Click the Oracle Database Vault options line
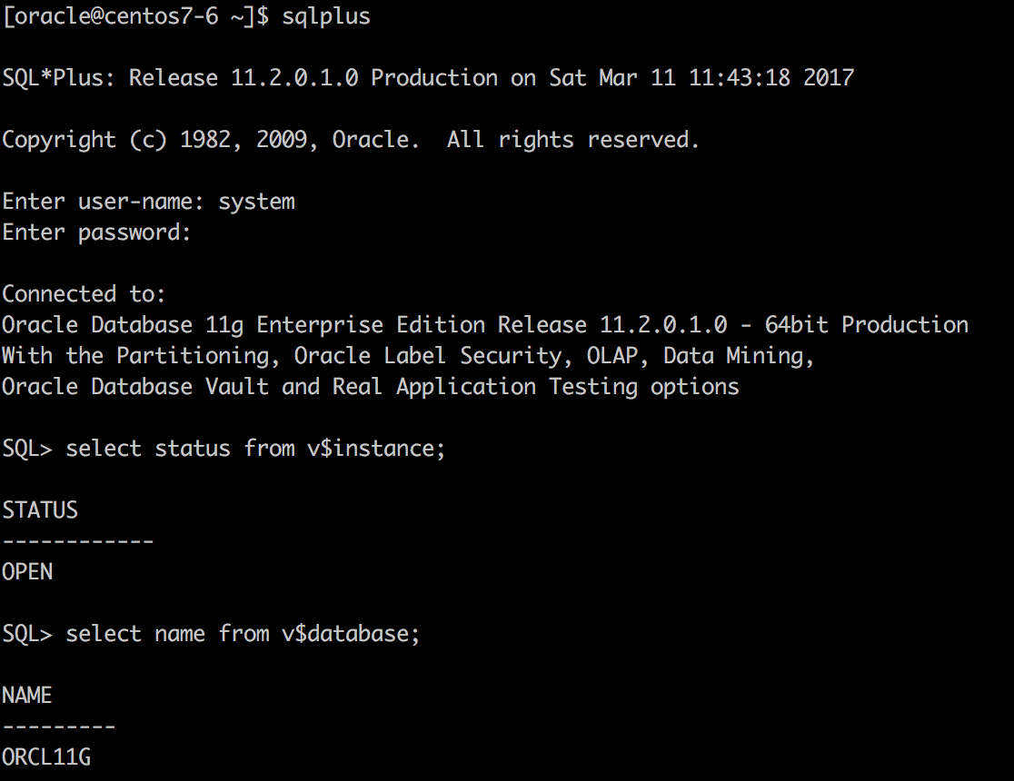Image resolution: width=1014 pixels, height=781 pixels. coord(370,387)
